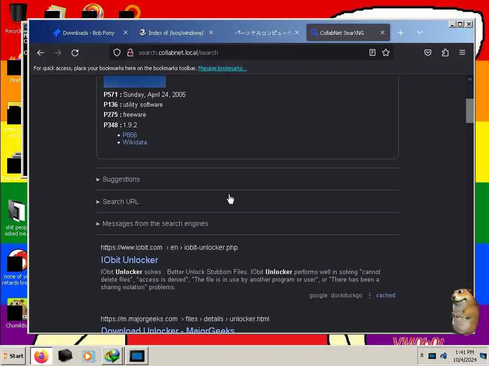The image size is (489, 366).
Task: Show hidden tray icons arrow
Action: point(422,355)
